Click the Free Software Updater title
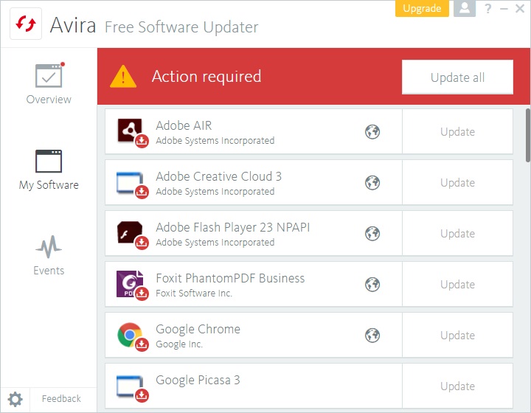 pos(181,27)
